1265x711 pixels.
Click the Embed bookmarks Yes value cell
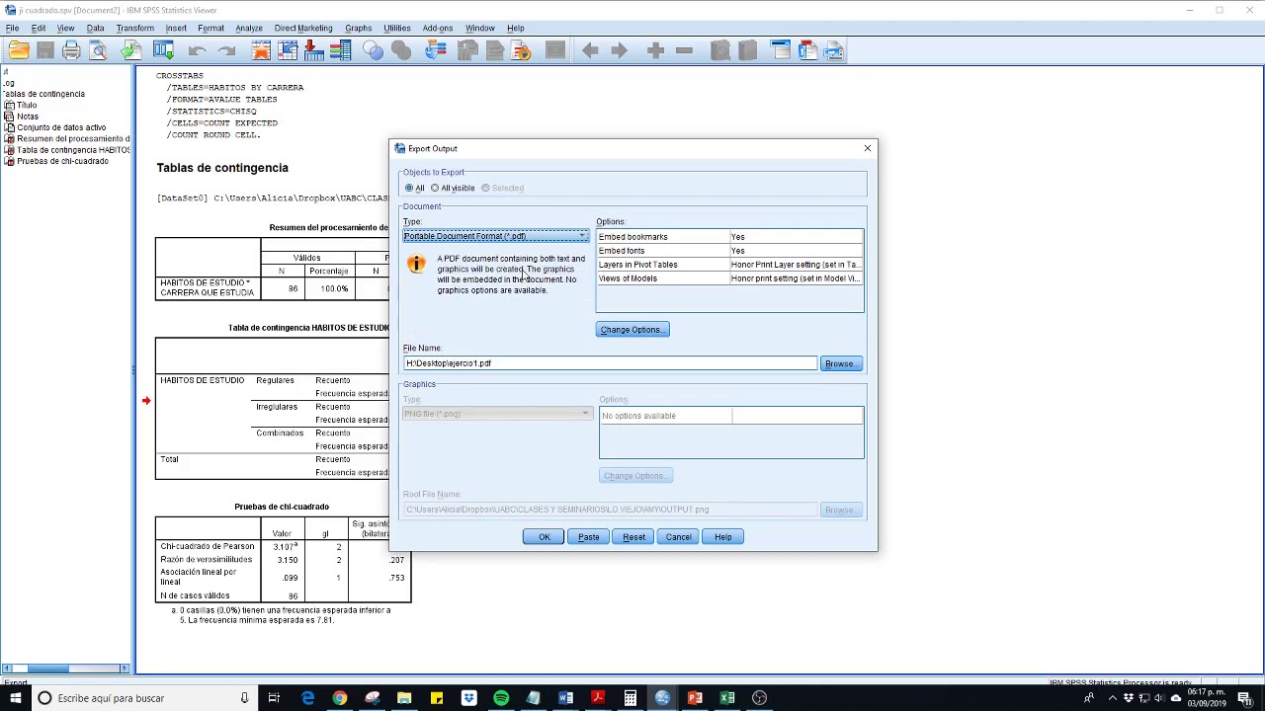click(x=796, y=237)
